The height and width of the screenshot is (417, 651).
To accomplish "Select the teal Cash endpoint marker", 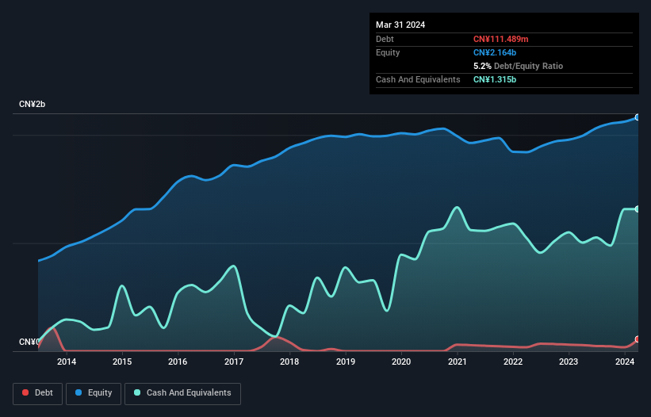I will (x=638, y=209).
